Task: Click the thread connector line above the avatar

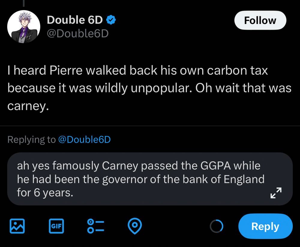Action: coord(23,3)
